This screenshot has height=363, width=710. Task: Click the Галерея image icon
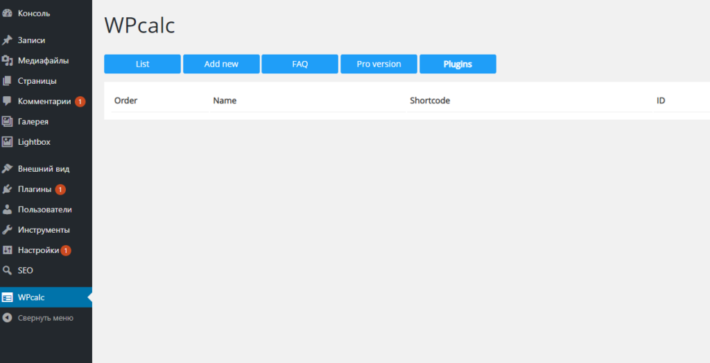pos(7,121)
